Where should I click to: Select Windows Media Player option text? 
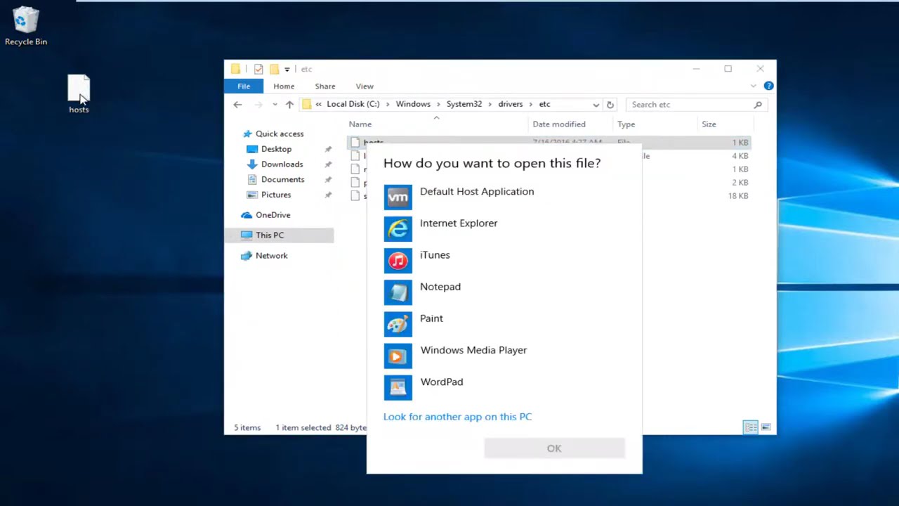473,350
